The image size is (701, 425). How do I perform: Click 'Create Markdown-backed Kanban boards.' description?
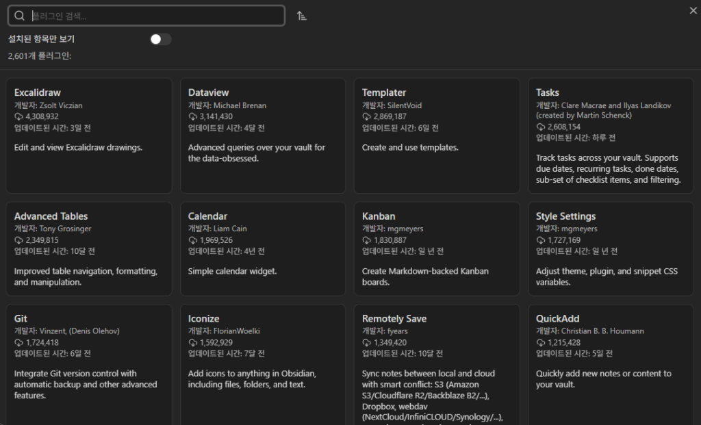click(x=425, y=276)
